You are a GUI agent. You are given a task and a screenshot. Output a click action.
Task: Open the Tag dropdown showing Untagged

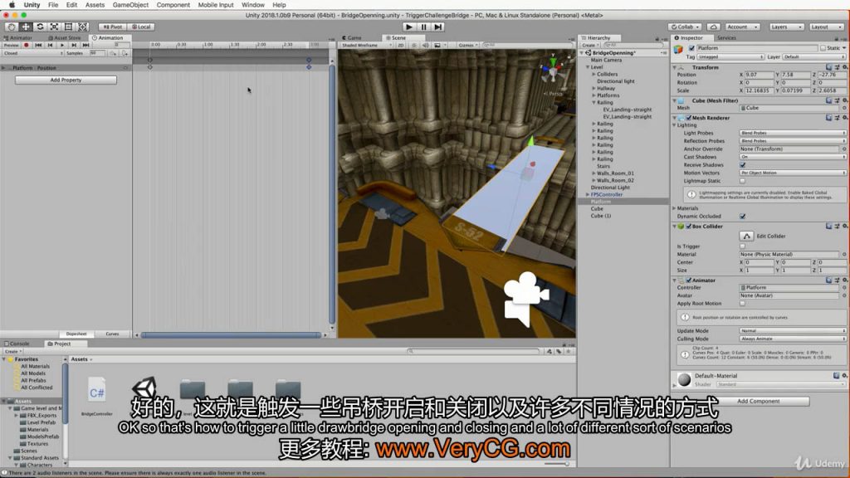click(730, 57)
